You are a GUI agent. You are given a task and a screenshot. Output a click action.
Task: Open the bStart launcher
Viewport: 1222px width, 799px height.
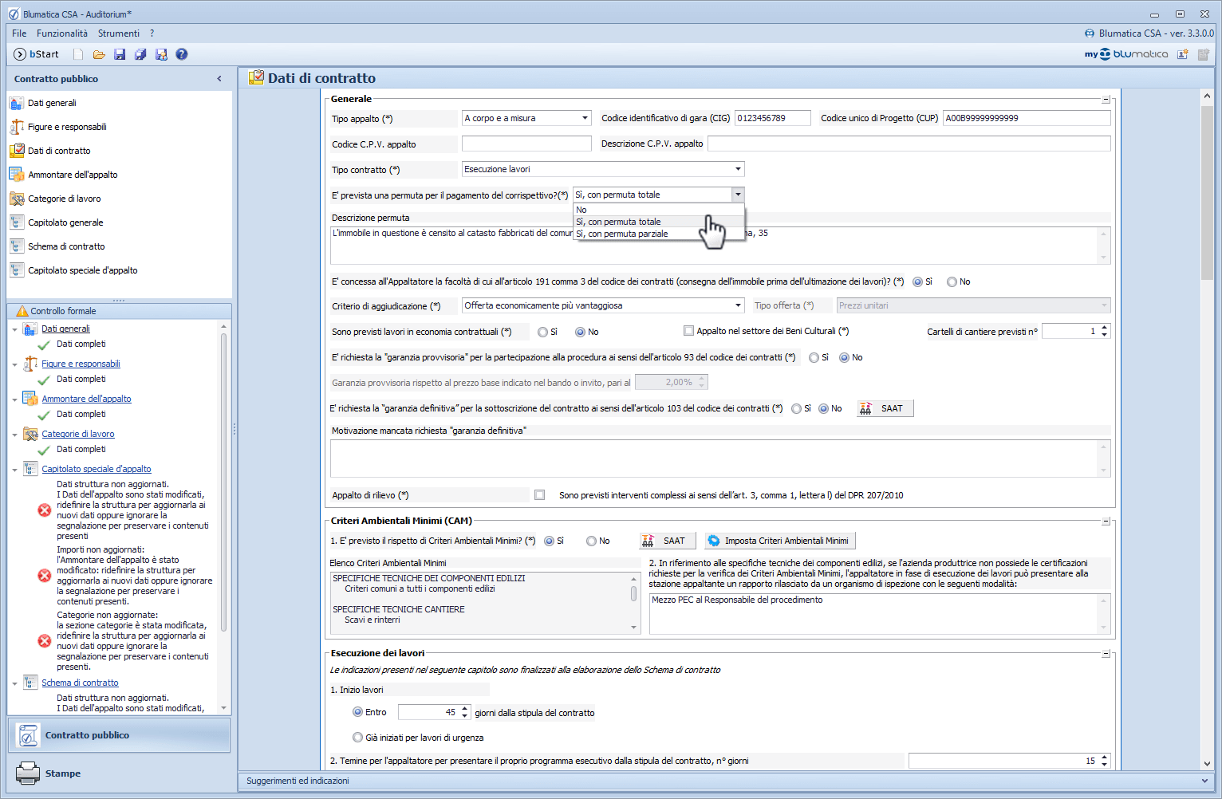tap(37, 54)
